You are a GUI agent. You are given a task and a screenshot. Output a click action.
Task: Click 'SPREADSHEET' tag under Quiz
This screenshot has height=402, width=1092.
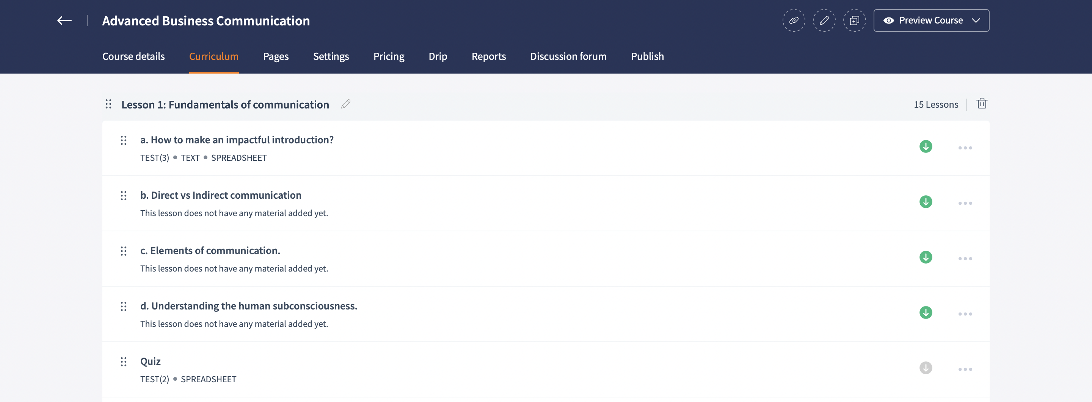209,379
